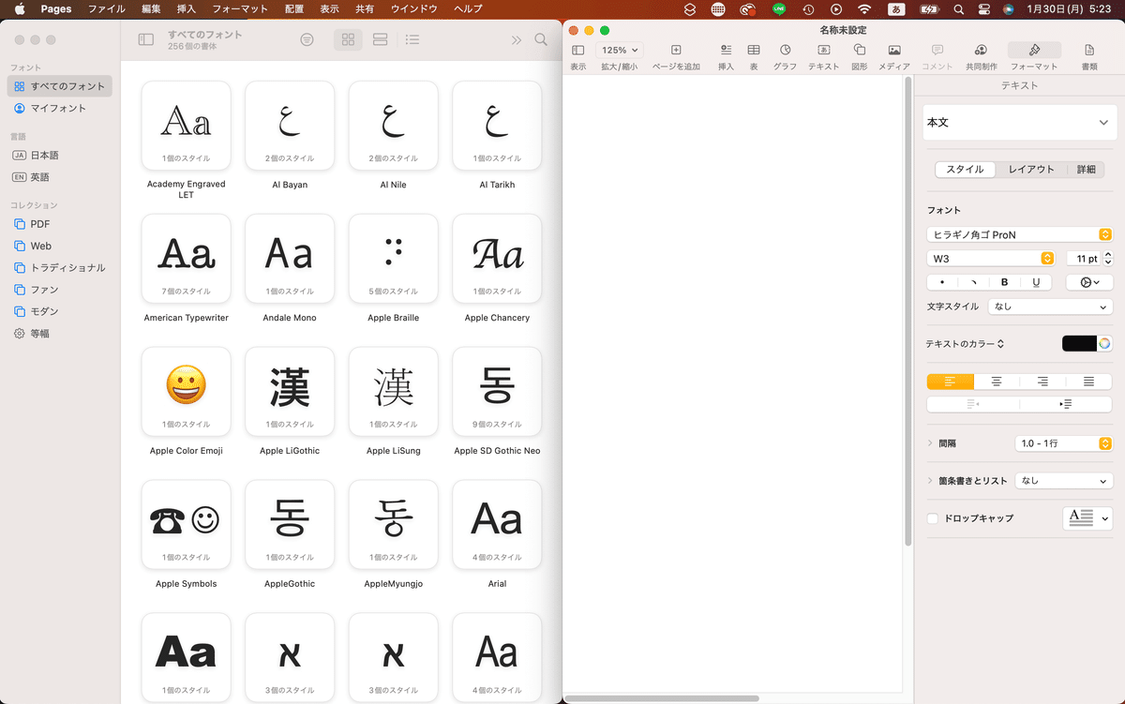Choose the 日本語 language filter
This screenshot has height=704, width=1125.
(x=59, y=155)
